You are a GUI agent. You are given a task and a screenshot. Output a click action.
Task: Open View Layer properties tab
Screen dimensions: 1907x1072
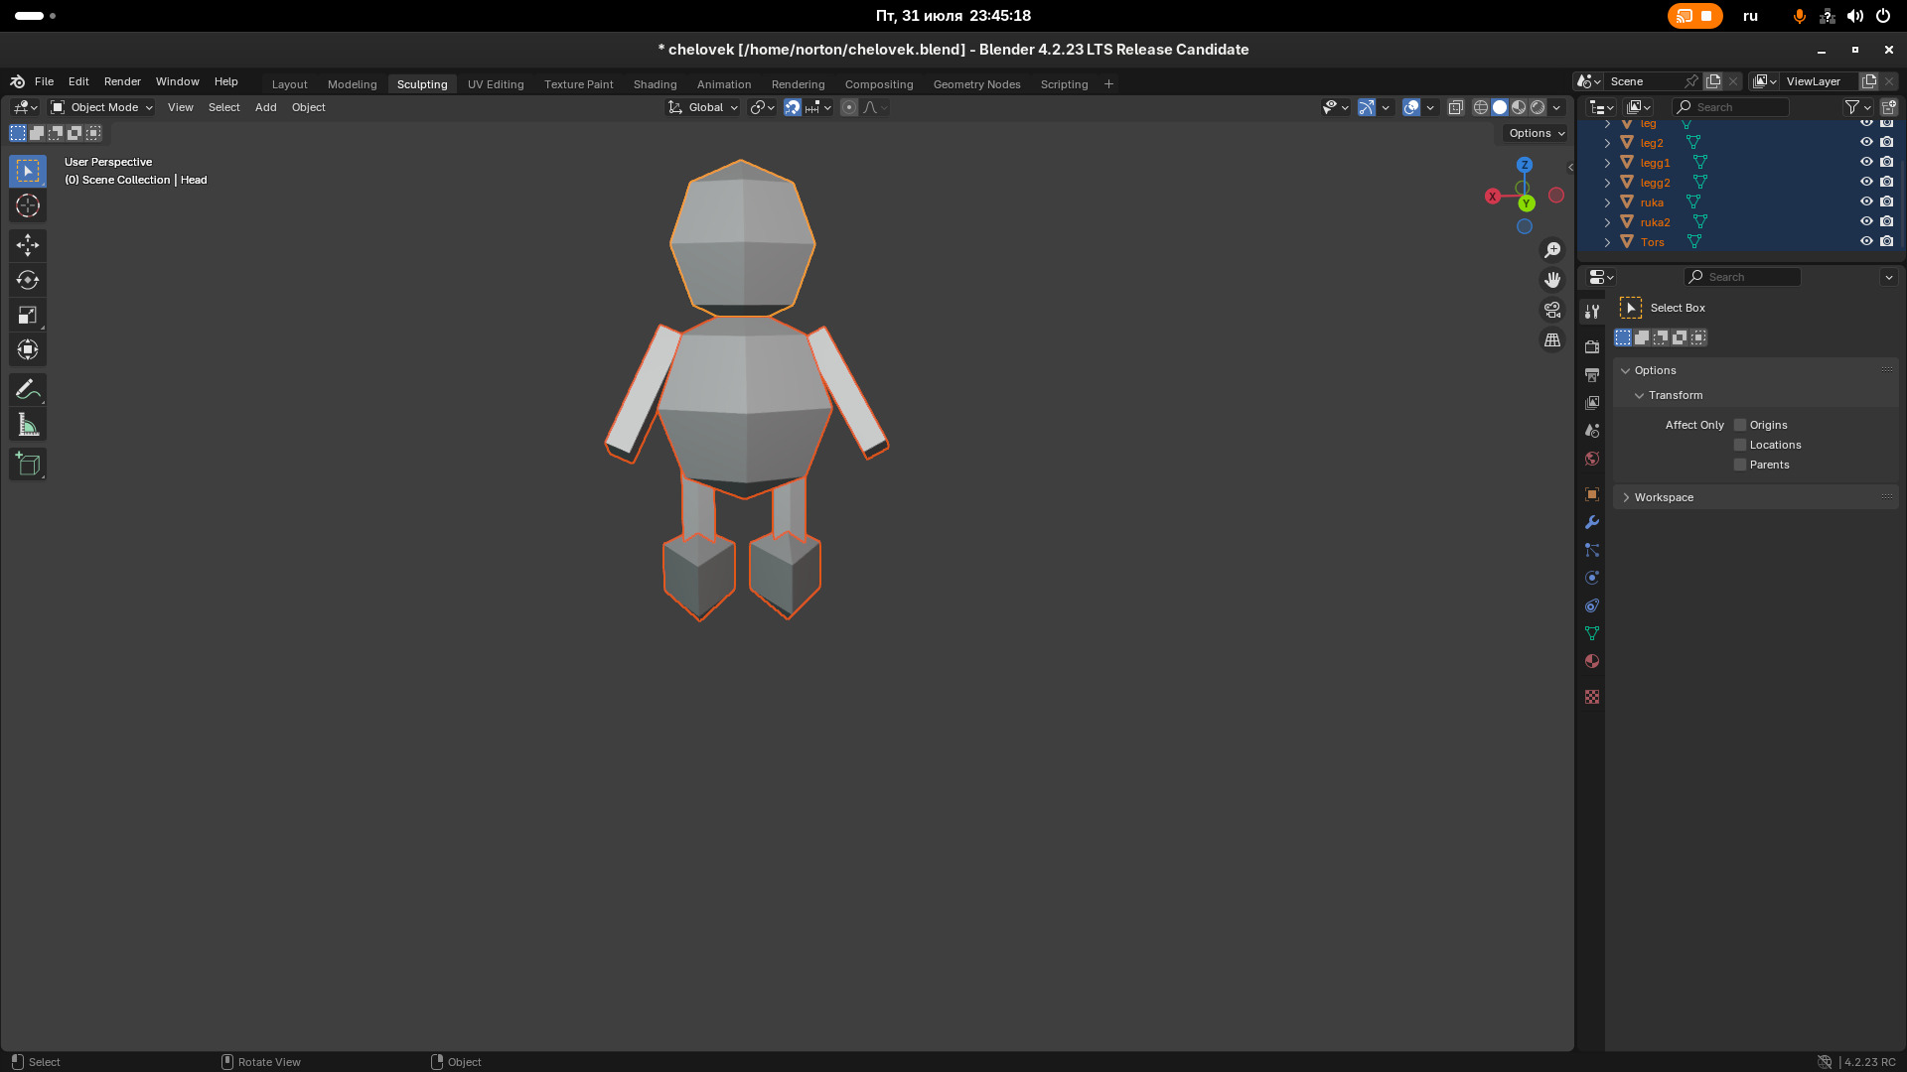[1592, 402]
